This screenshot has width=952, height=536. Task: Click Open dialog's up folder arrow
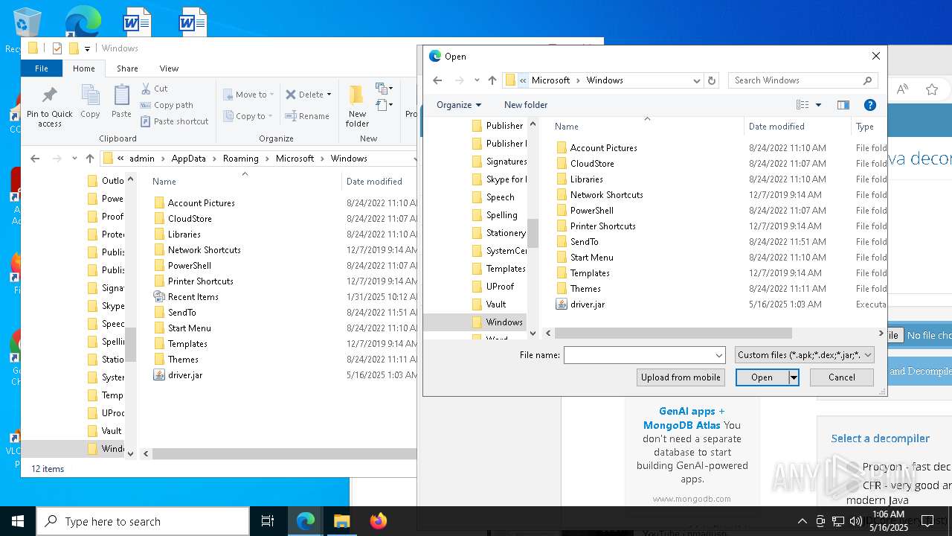492,80
